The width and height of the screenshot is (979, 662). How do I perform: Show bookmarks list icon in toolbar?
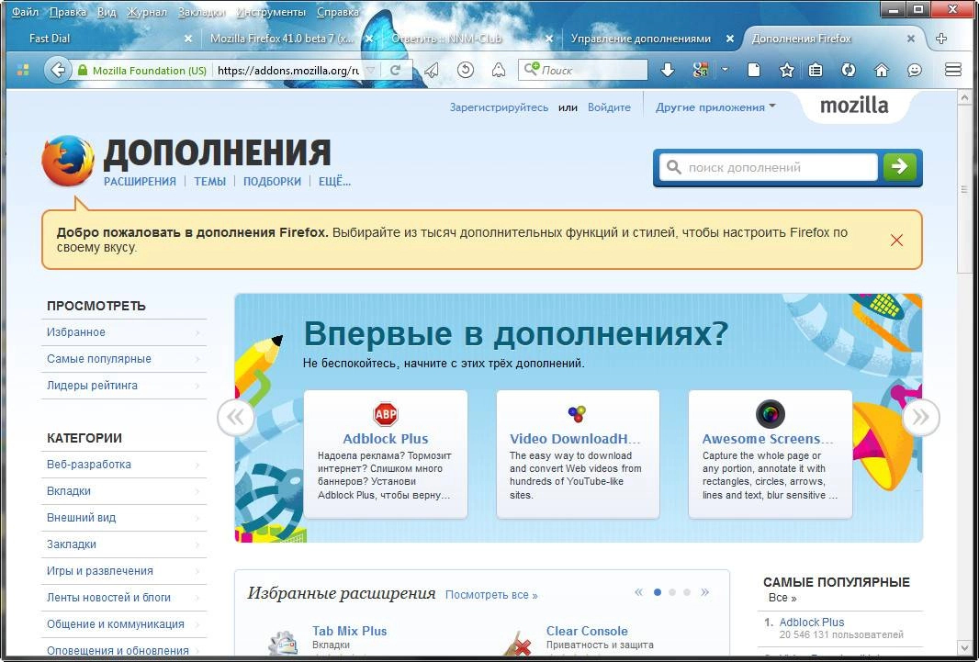816,70
